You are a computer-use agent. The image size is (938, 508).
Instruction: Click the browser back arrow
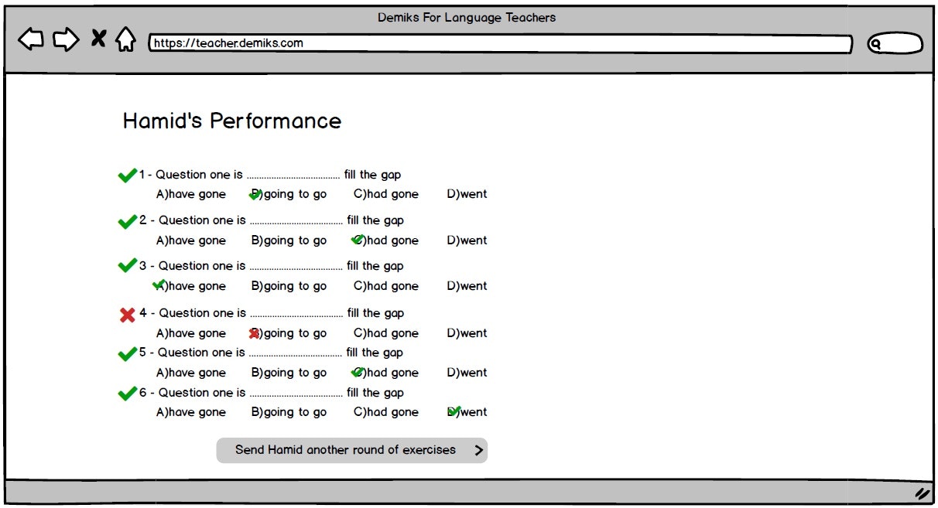tap(31, 39)
